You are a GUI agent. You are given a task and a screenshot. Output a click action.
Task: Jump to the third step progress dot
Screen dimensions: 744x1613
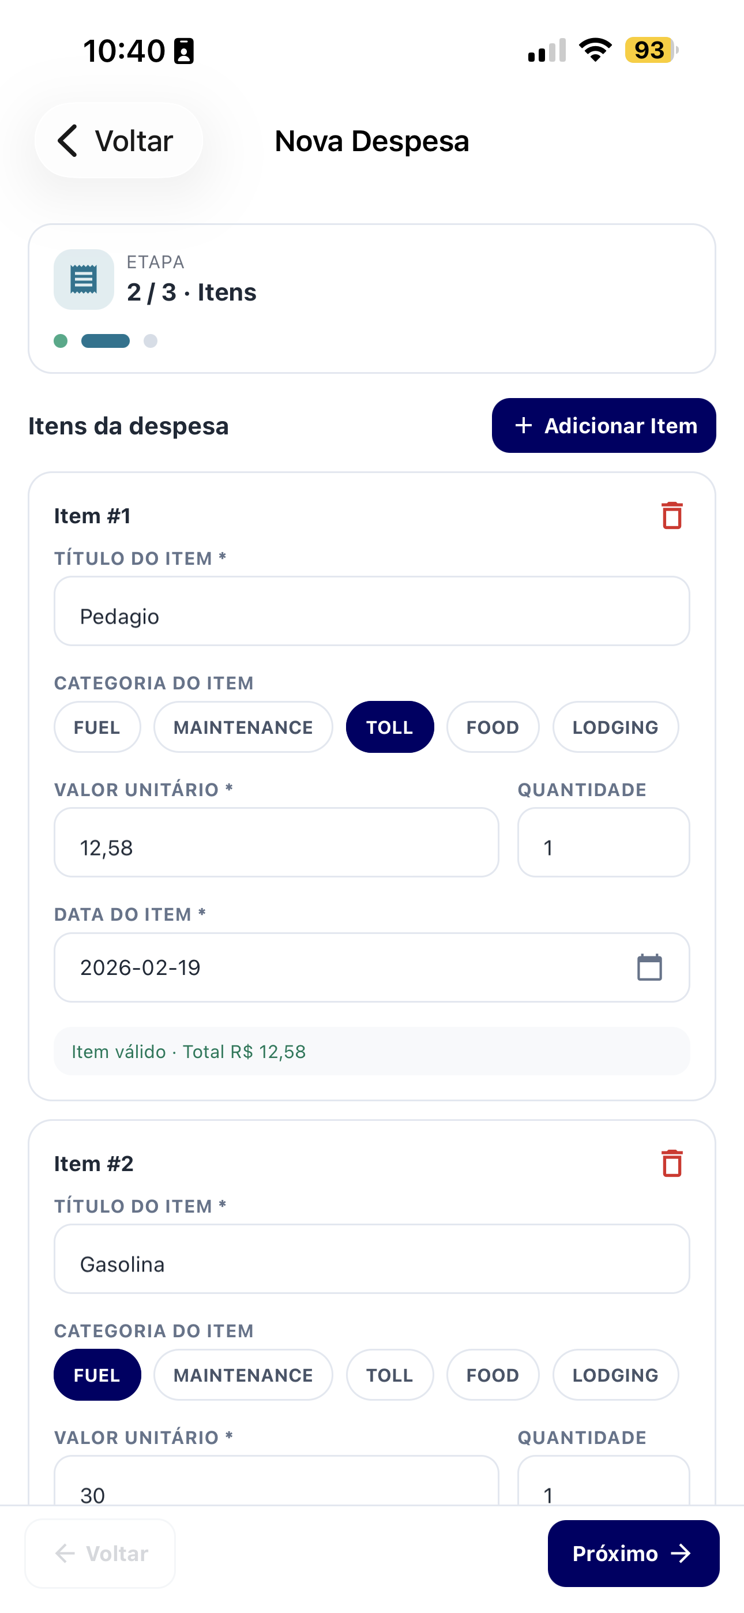[x=151, y=340]
